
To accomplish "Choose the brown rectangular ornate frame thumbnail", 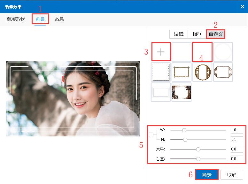I will point(182,72).
